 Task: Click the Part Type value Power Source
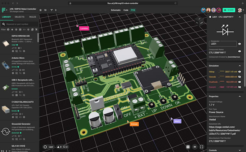[216, 112]
